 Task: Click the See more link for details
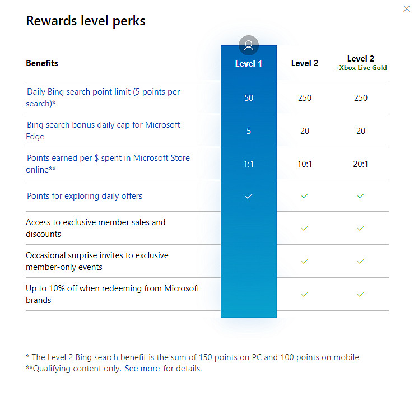pos(142,369)
